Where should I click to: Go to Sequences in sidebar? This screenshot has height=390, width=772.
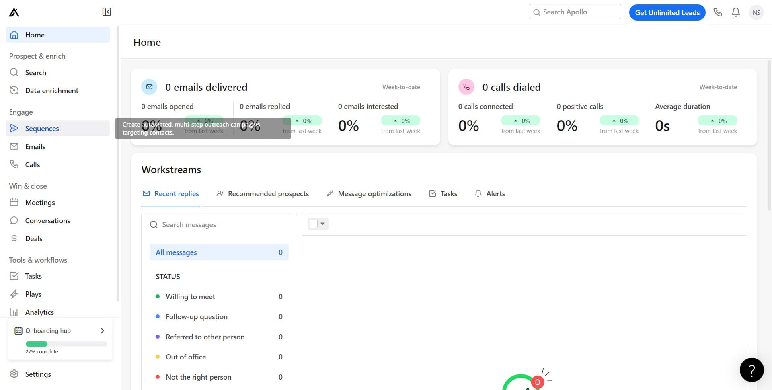[x=42, y=128]
